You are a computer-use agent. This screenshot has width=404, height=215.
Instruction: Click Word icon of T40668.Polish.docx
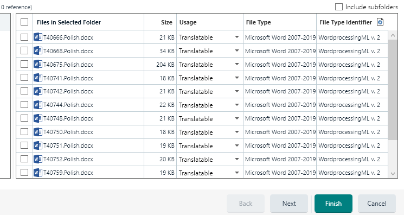point(38,51)
